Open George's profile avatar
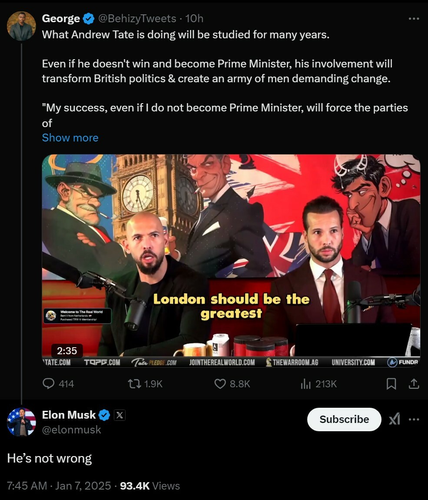Image resolution: width=428 pixels, height=500 pixels. (x=21, y=26)
